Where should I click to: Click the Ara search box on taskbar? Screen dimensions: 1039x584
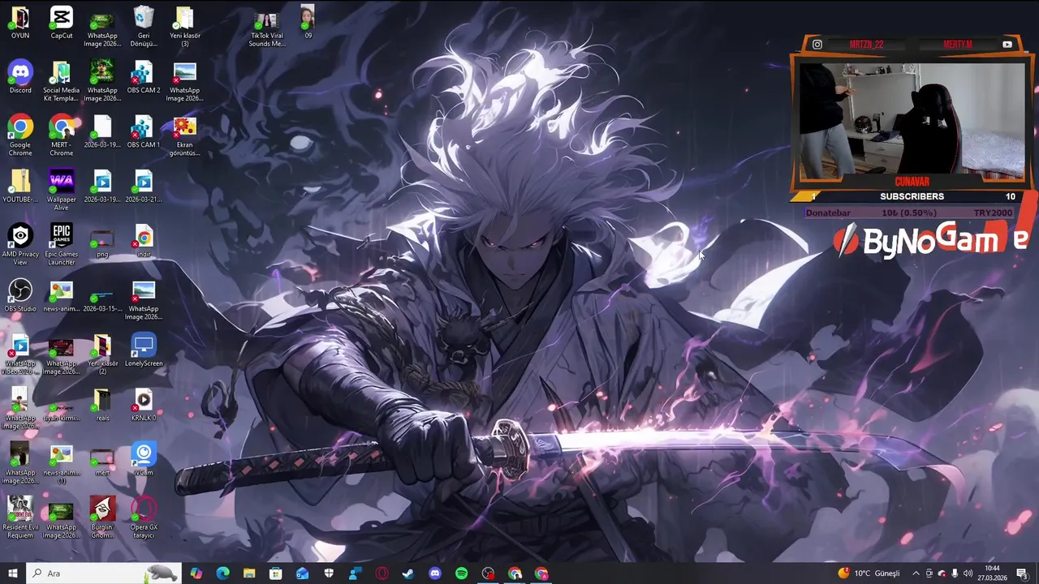coord(103,573)
